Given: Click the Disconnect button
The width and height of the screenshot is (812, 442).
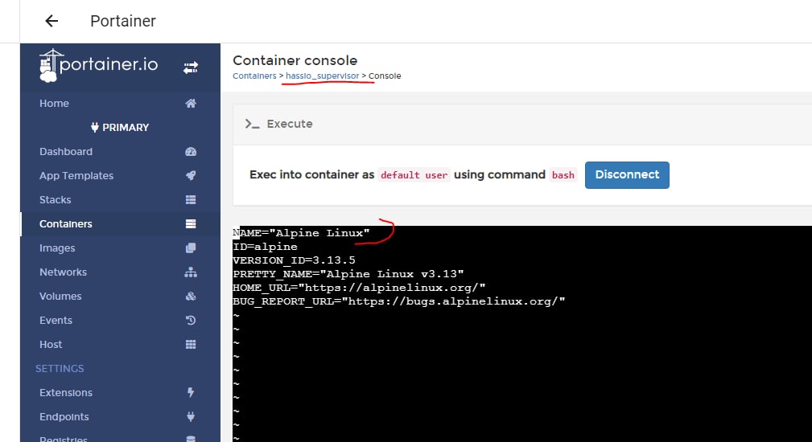Looking at the screenshot, I should click(627, 174).
